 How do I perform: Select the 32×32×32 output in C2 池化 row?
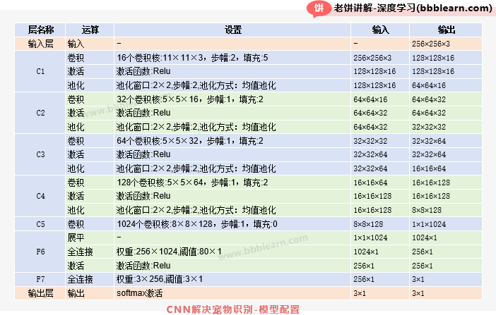[446, 127]
